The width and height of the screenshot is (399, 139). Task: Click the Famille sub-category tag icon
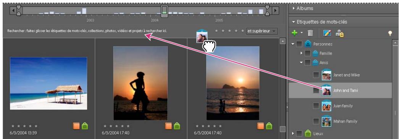tap(315, 53)
